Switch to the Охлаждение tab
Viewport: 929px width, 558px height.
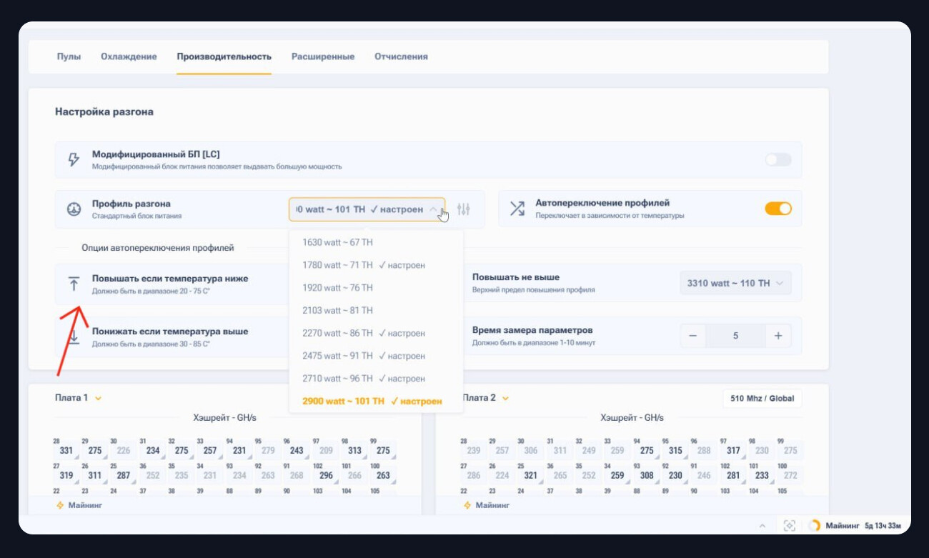(x=129, y=56)
